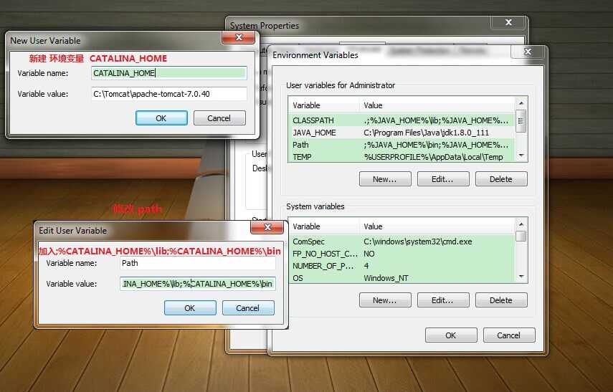
Task: Click New under System variables
Action: pyautogui.click(x=385, y=300)
